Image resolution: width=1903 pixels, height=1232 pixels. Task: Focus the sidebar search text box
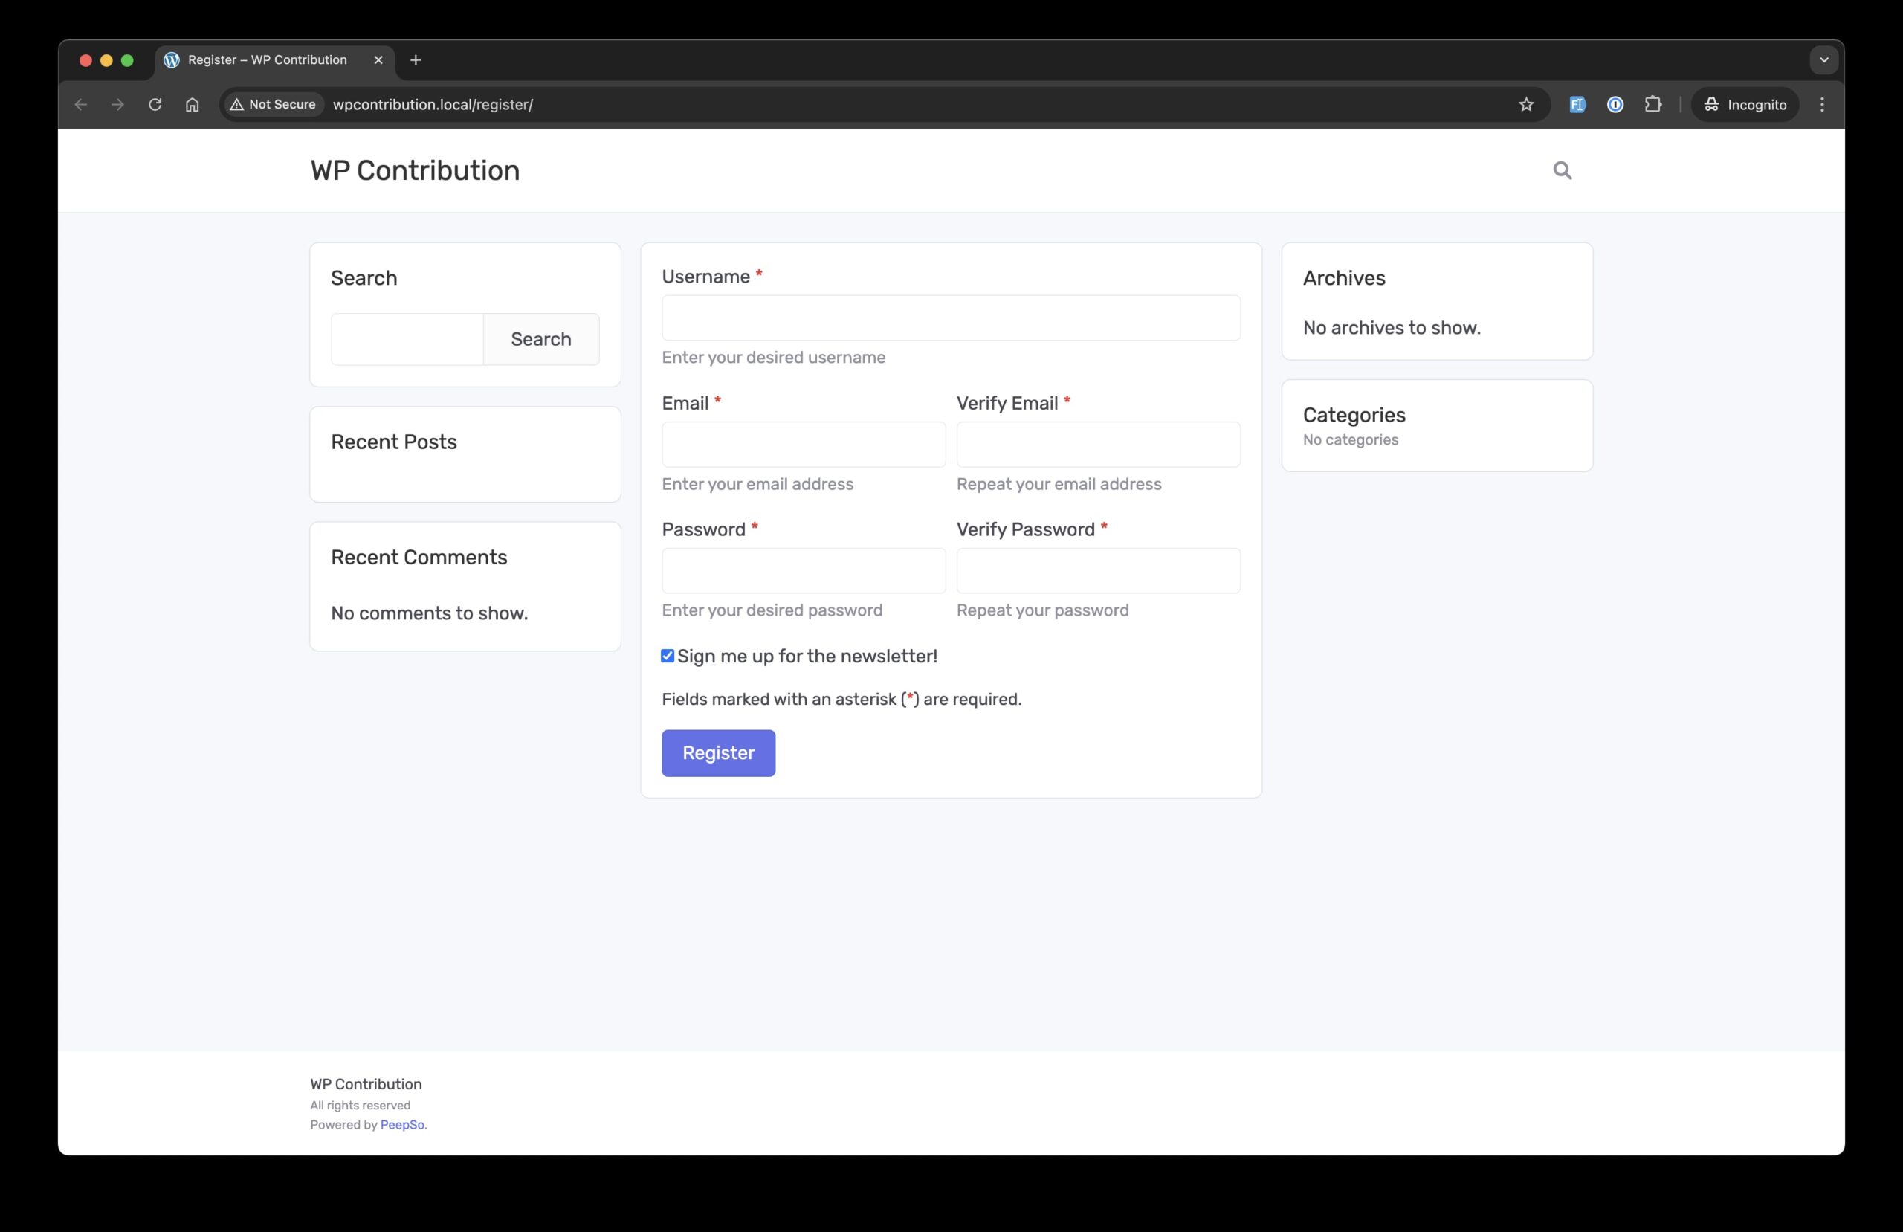coord(407,339)
